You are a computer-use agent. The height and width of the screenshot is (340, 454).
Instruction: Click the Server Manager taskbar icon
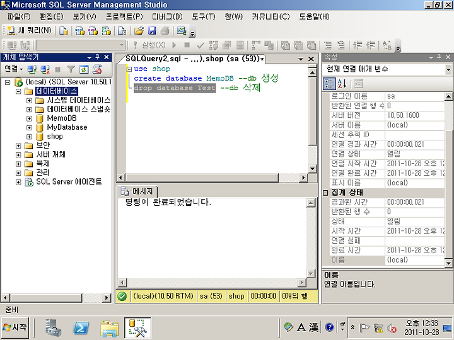[x=53, y=328]
